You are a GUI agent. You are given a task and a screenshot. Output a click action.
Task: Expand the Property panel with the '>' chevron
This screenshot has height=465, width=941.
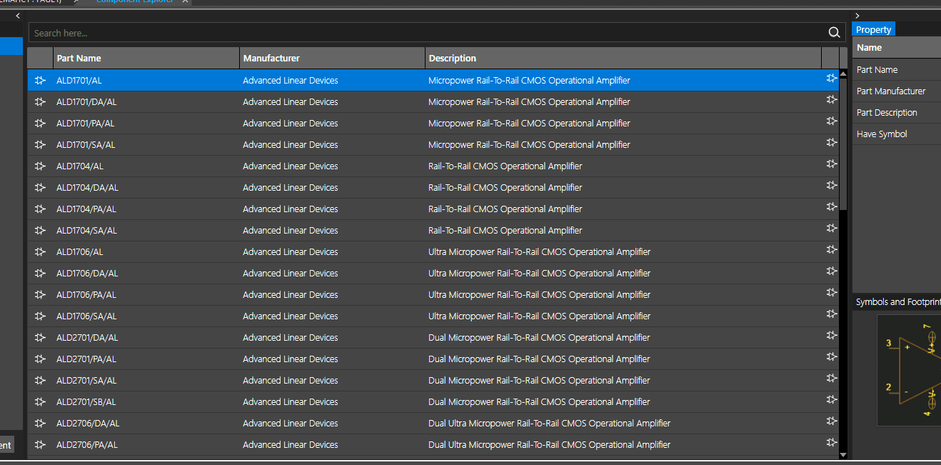tap(857, 15)
